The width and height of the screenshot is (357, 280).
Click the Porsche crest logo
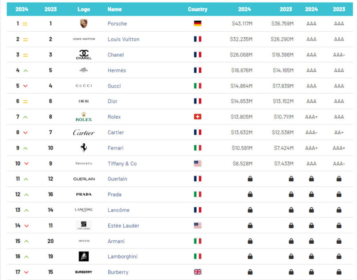pyautogui.click(x=84, y=23)
